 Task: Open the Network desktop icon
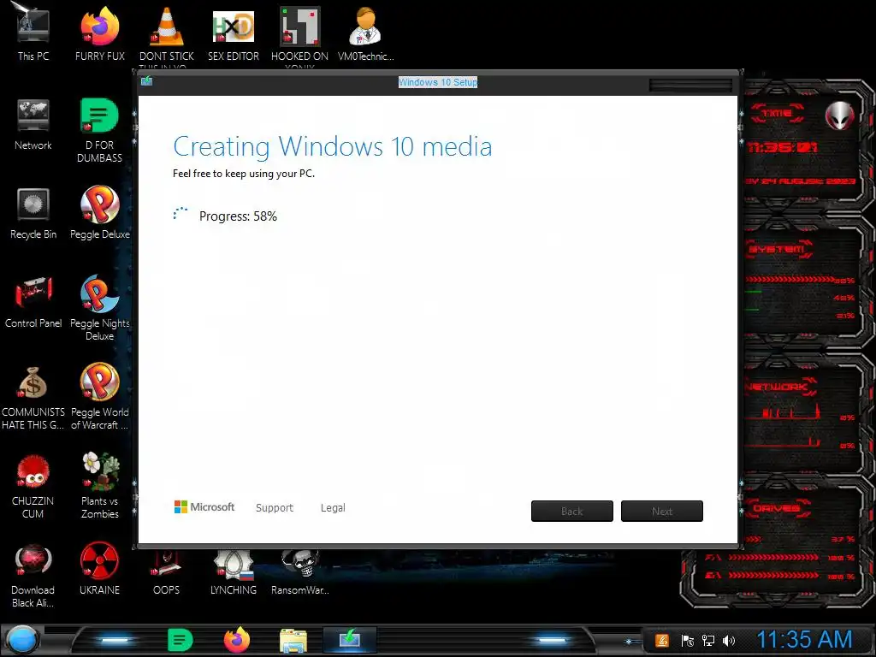click(33, 124)
